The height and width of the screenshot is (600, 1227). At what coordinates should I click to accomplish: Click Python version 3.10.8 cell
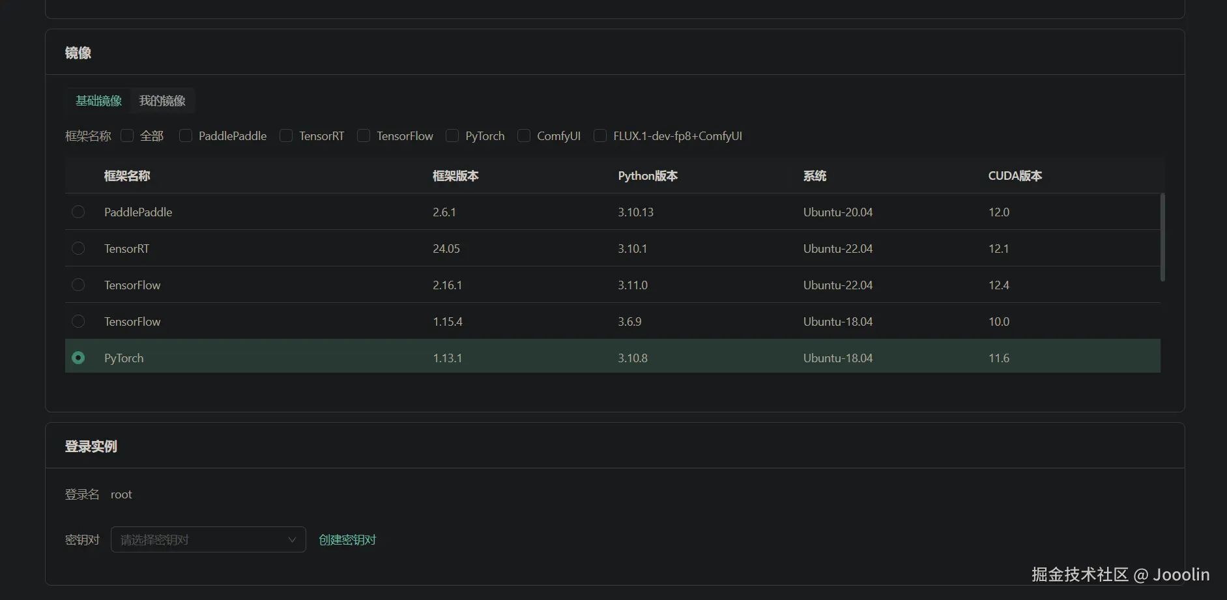click(x=633, y=358)
